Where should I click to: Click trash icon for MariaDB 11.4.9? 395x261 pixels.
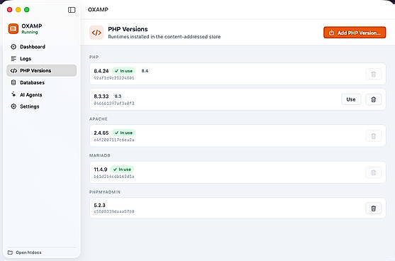373,172
